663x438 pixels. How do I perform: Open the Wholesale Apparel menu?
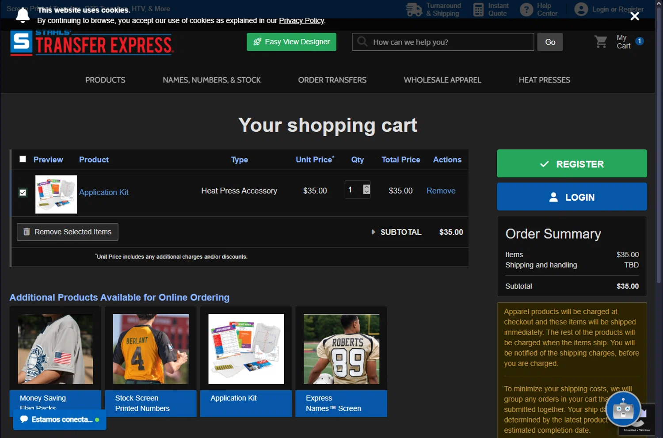point(442,80)
